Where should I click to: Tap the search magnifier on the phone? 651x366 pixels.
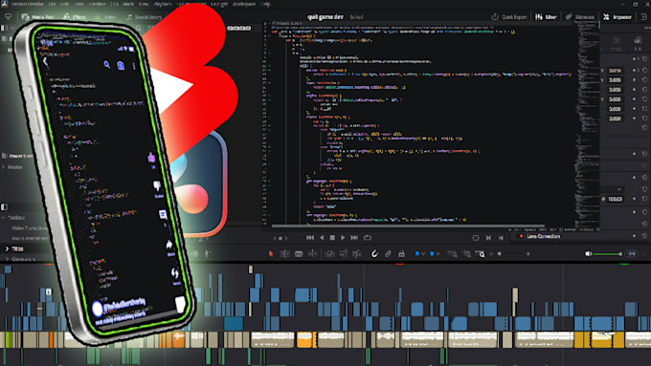pyautogui.click(x=106, y=64)
